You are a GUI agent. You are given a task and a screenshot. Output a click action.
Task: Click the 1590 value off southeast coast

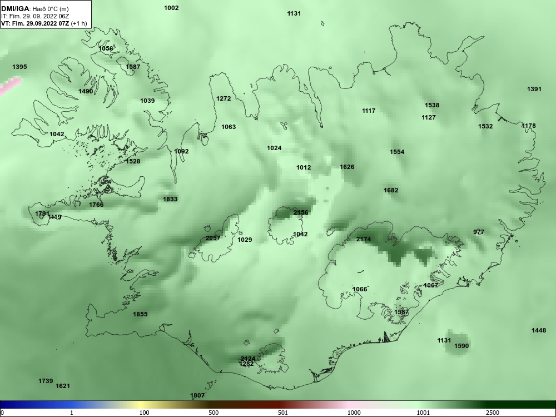[x=461, y=346]
